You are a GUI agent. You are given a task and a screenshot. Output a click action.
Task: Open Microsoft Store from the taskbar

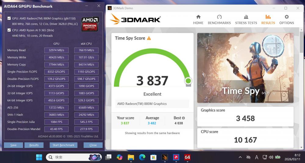pos(153,157)
